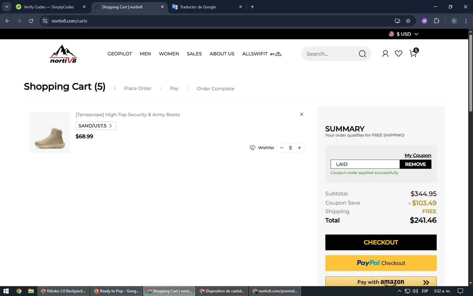Click the Coupon Save value - $103.49
The image size is (473, 296).
click(x=422, y=203)
